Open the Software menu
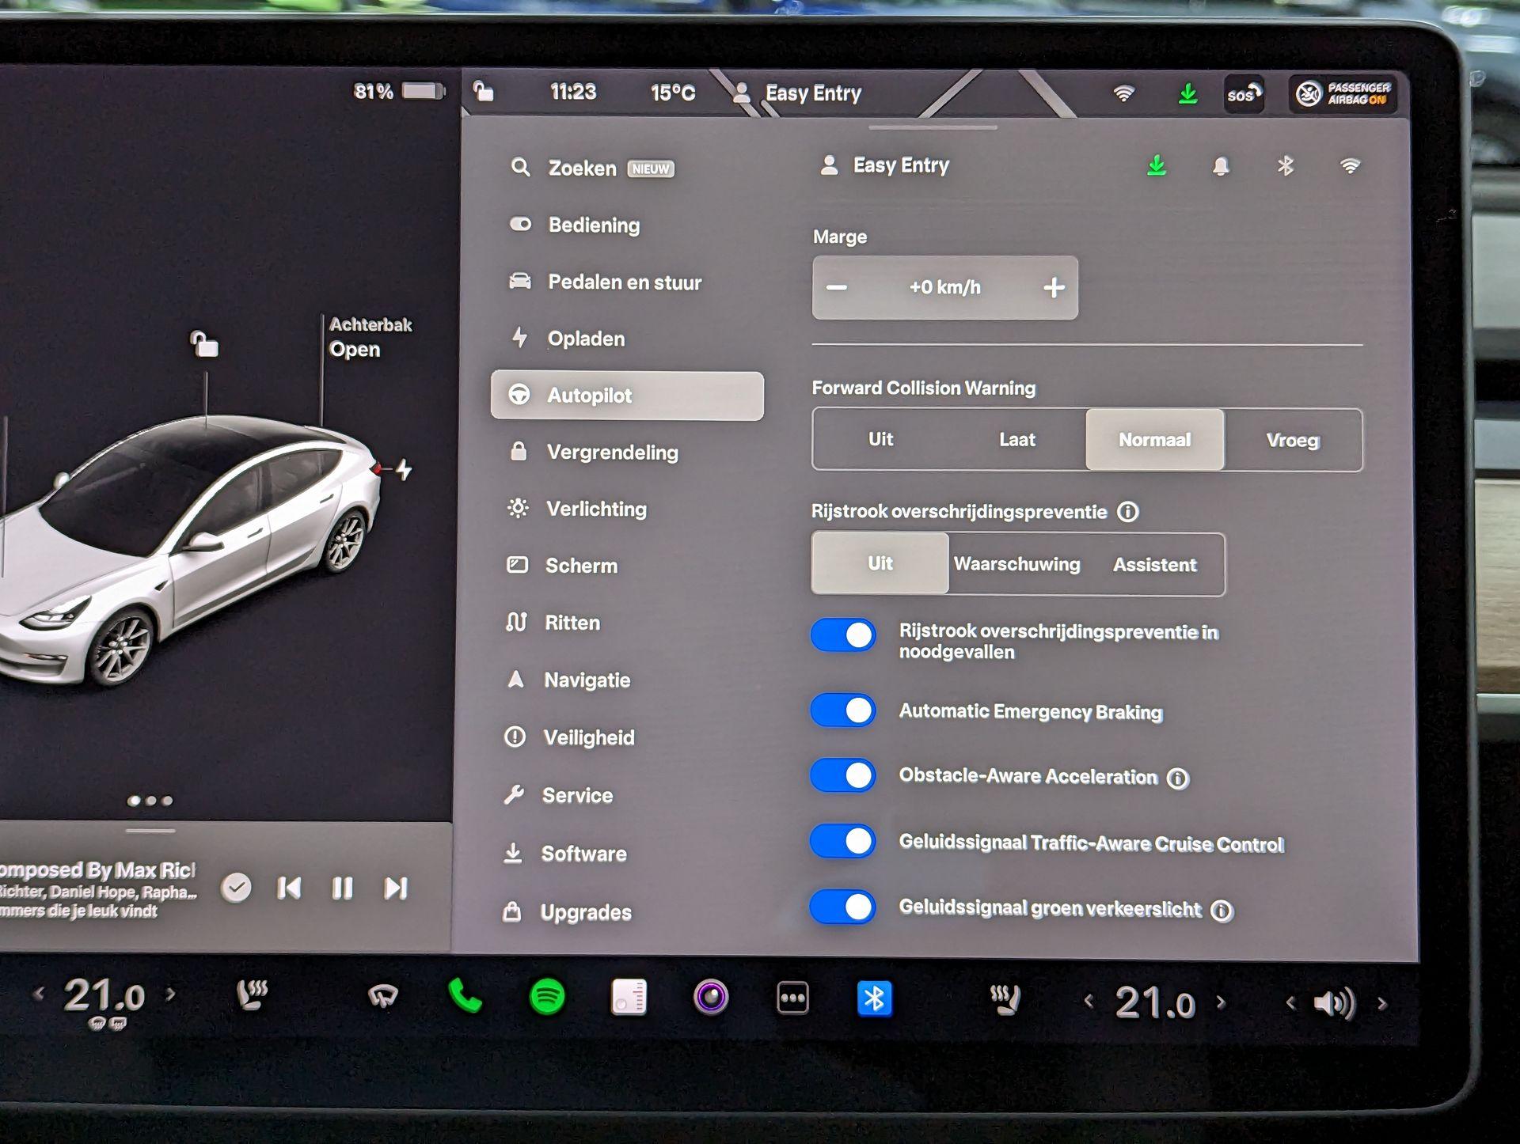The width and height of the screenshot is (1520, 1144). pos(564,854)
